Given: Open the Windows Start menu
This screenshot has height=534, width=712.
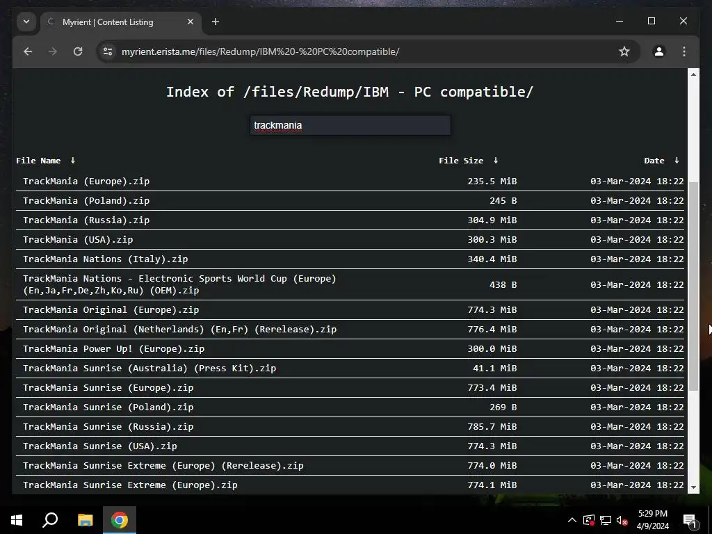Looking at the screenshot, I should (x=17, y=520).
